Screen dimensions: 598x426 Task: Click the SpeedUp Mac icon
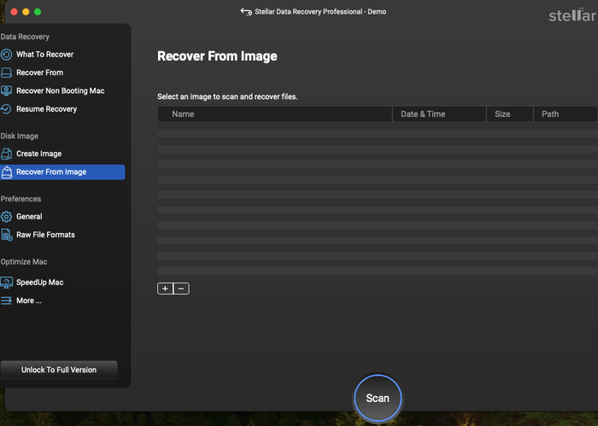[x=7, y=283]
